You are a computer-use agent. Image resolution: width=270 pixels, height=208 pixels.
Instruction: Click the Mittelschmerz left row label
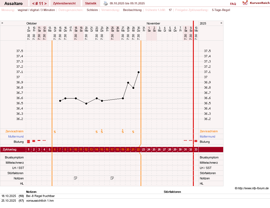point(15,163)
